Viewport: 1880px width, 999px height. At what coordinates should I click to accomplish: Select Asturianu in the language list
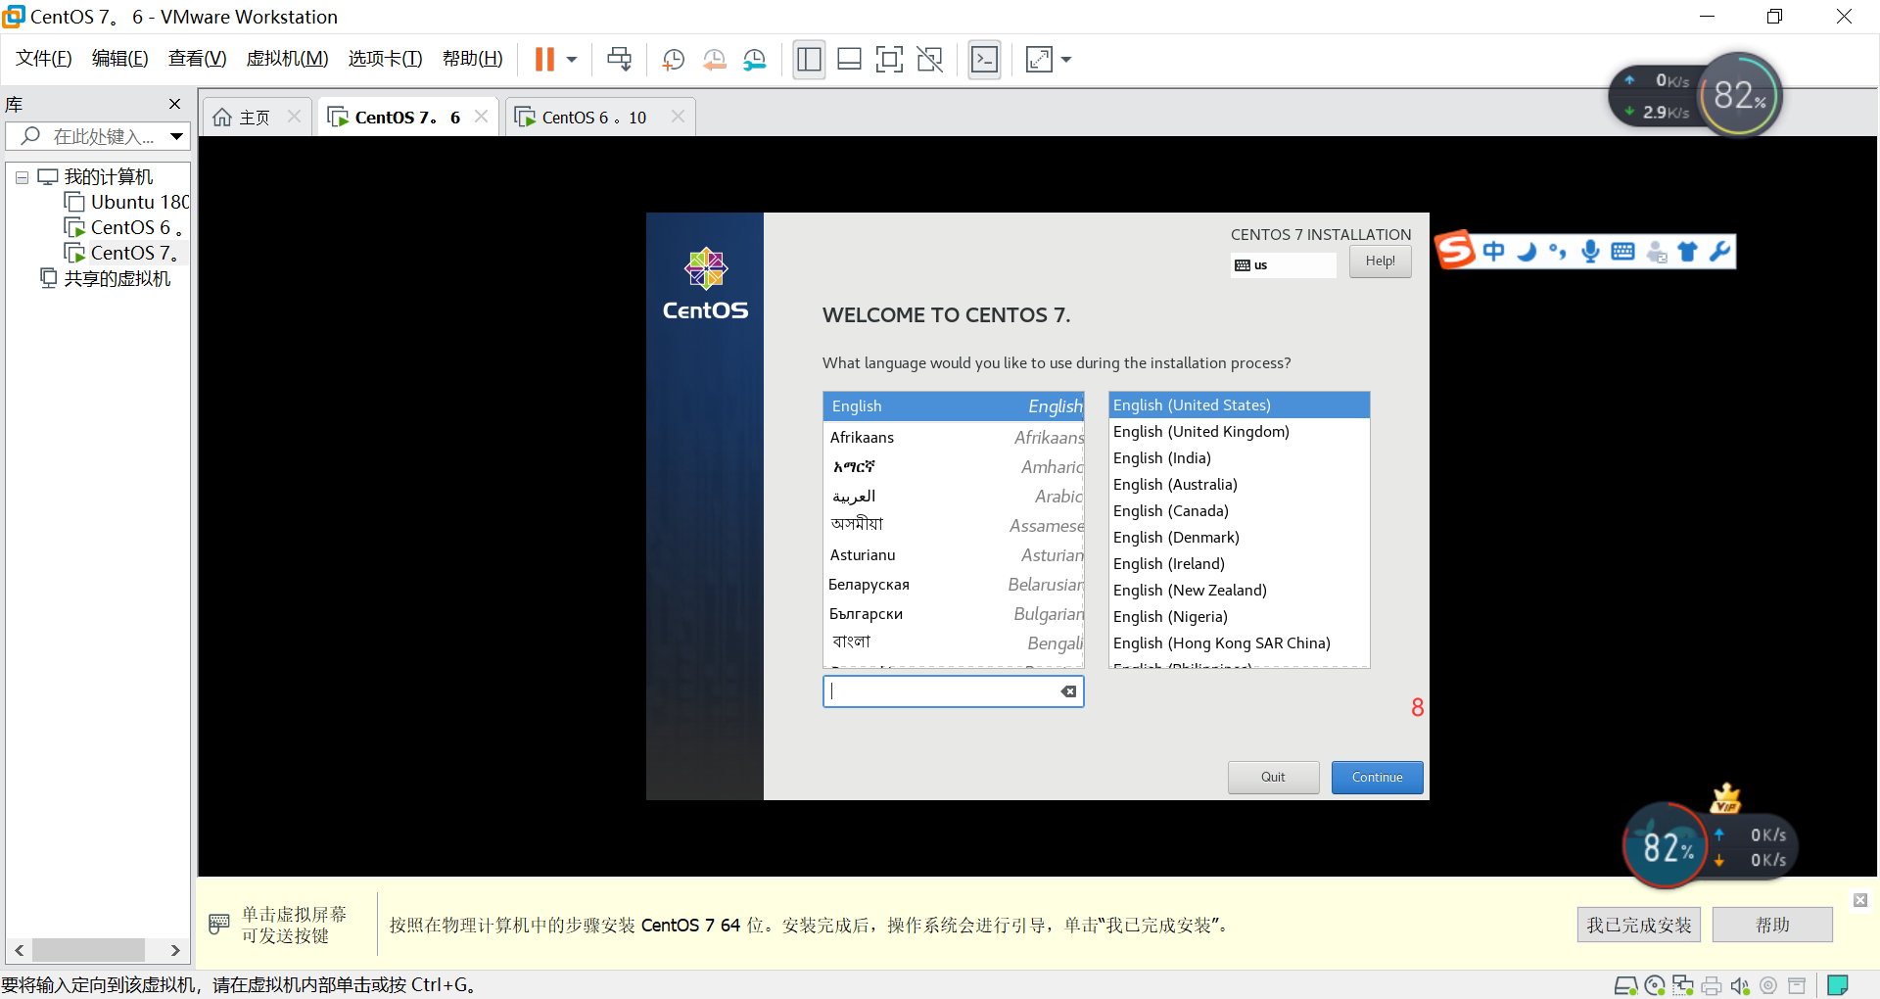pyautogui.click(x=954, y=554)
